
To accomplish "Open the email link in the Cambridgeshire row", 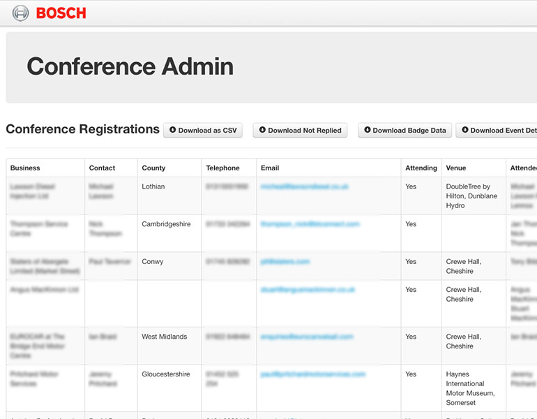I will (x=310, y=224).
